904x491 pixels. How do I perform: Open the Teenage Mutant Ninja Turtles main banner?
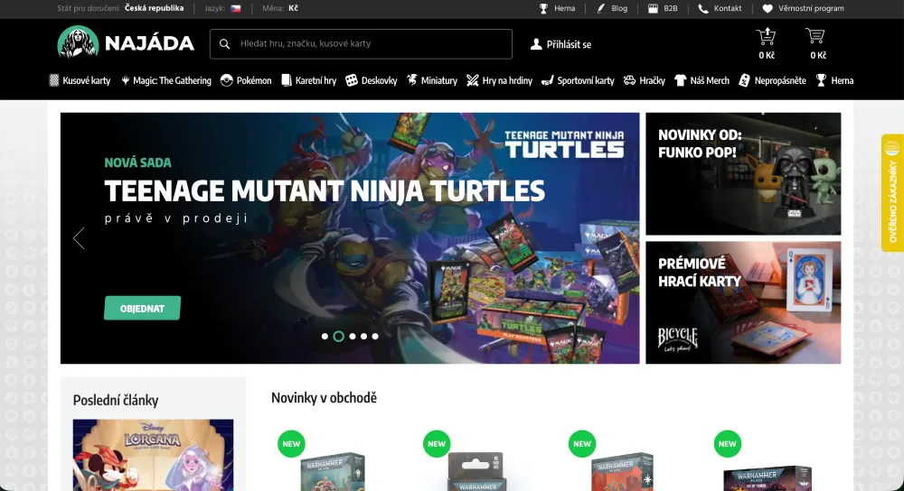[x=350, y=238]
